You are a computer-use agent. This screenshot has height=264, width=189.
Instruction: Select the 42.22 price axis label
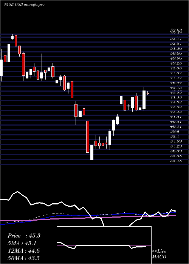[x=176, y=112]
